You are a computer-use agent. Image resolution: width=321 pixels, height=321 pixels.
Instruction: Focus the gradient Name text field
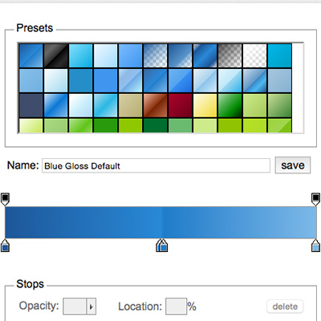(x=156, y=165)
